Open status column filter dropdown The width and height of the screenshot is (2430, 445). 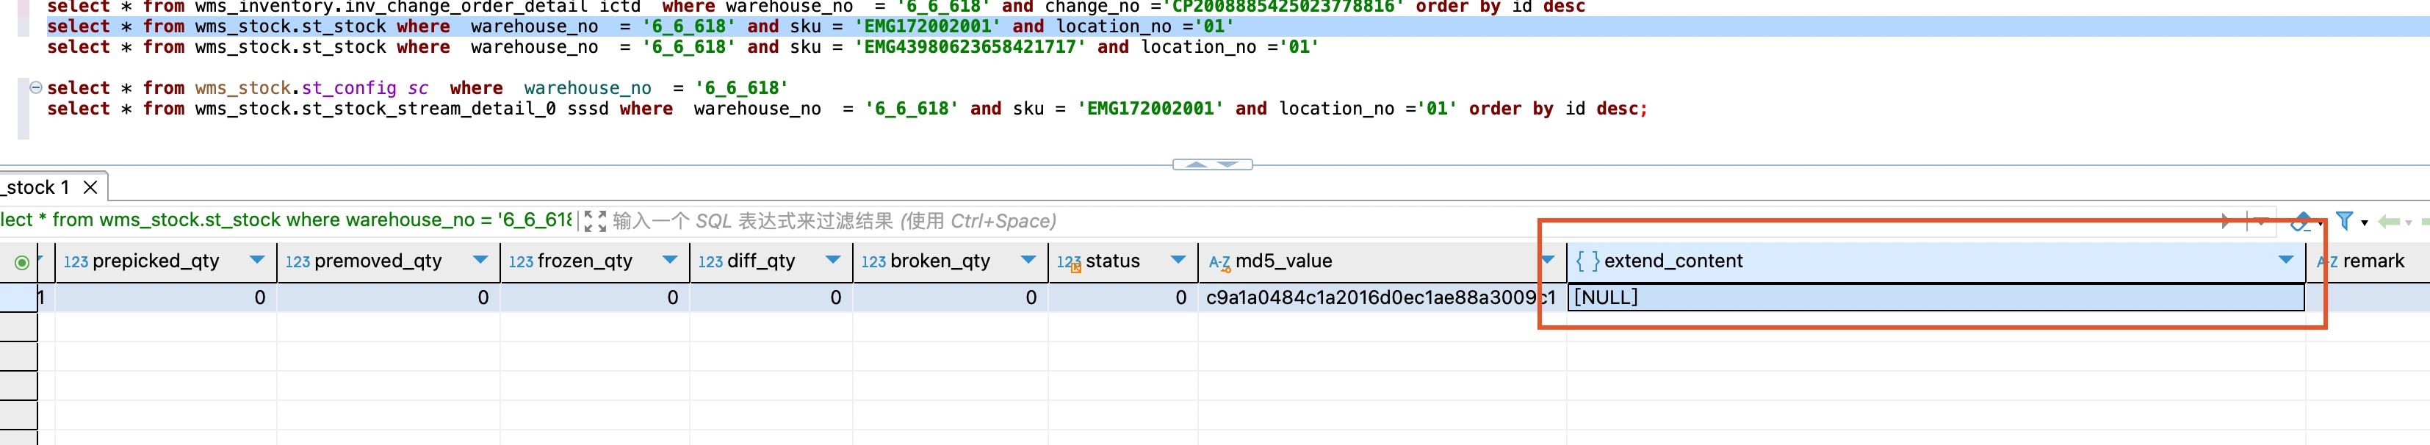[1178, 260]
